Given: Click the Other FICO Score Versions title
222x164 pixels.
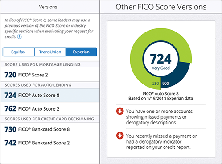Looking at the screenshot, I should point(161,7).
